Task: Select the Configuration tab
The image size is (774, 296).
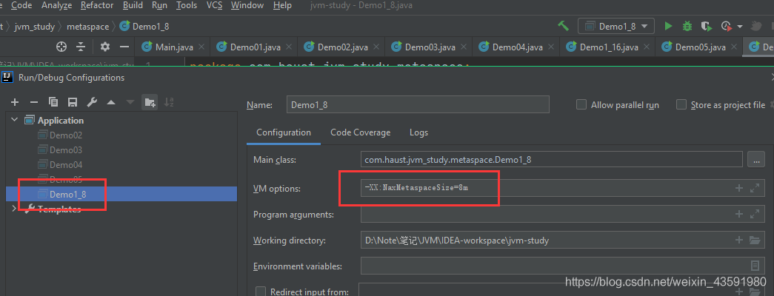Action: click(284, 132)
